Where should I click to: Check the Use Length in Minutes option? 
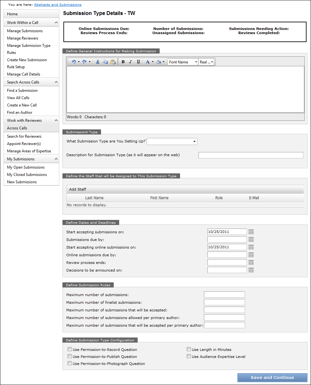189,349
